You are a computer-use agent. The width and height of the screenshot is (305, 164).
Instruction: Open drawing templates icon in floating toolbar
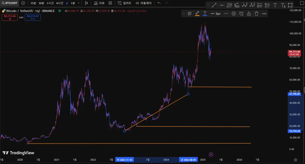point(190,14)
